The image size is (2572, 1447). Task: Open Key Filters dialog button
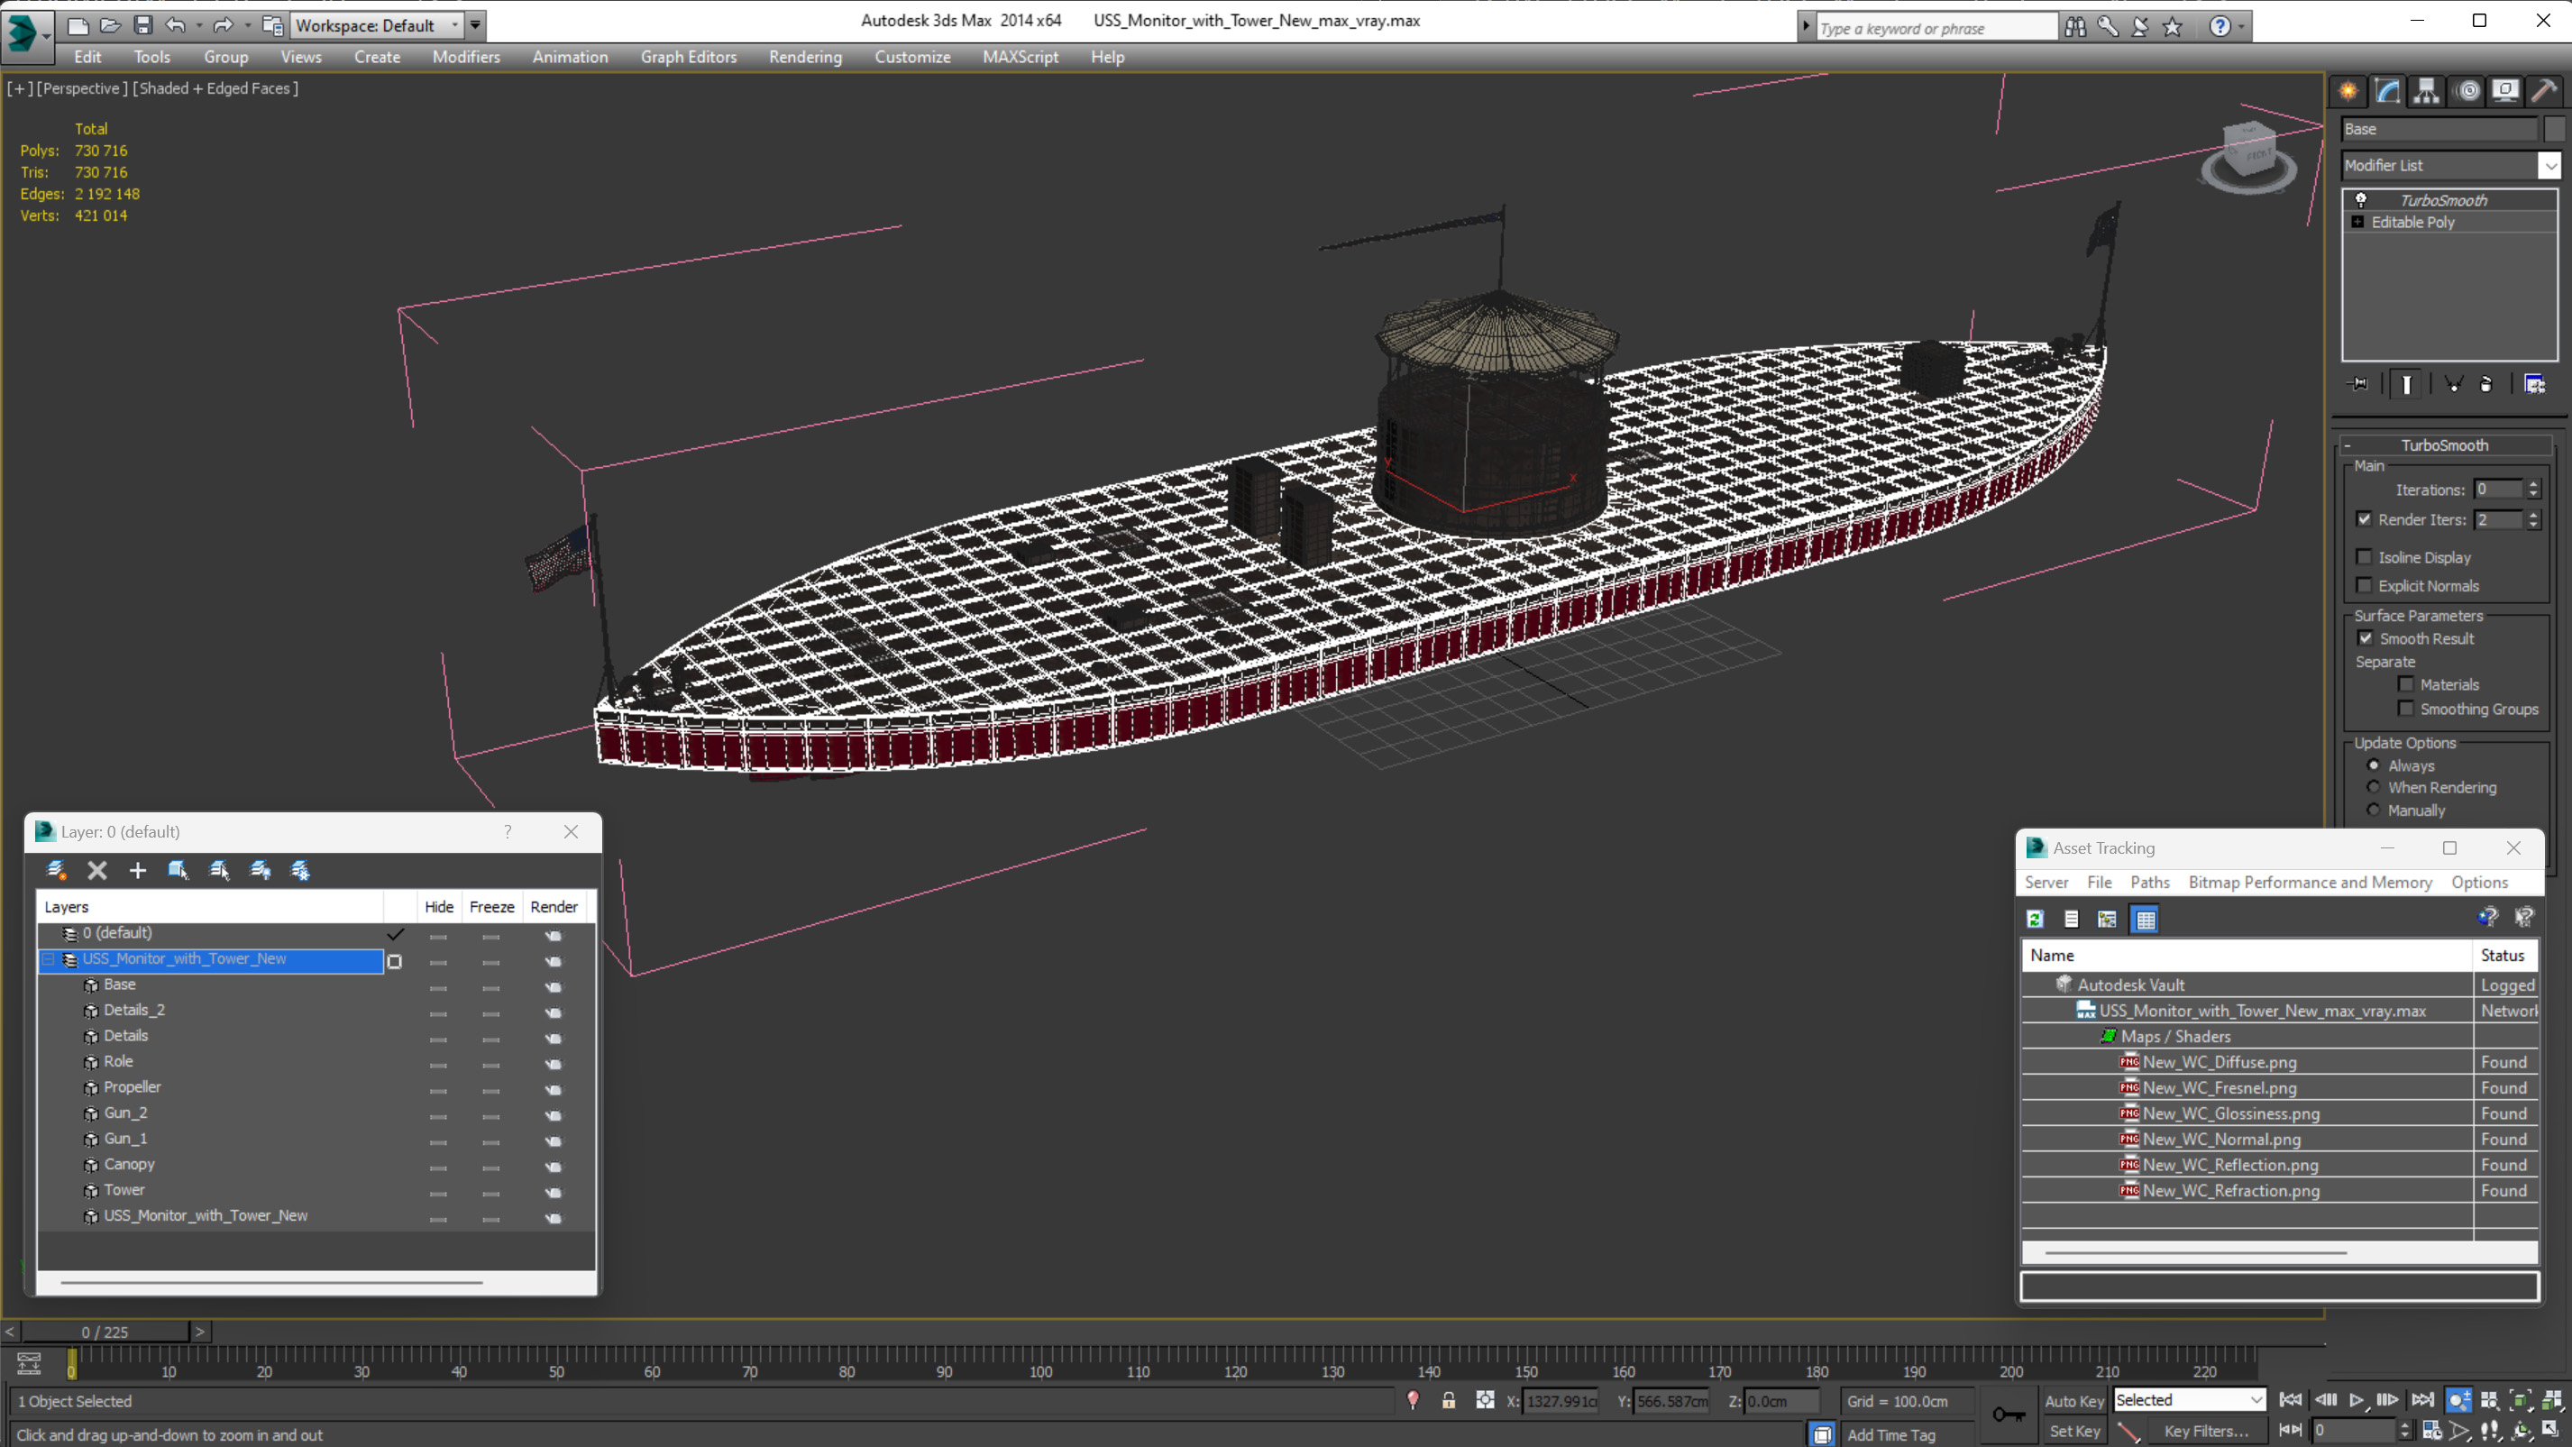tap(2206, 1431)
